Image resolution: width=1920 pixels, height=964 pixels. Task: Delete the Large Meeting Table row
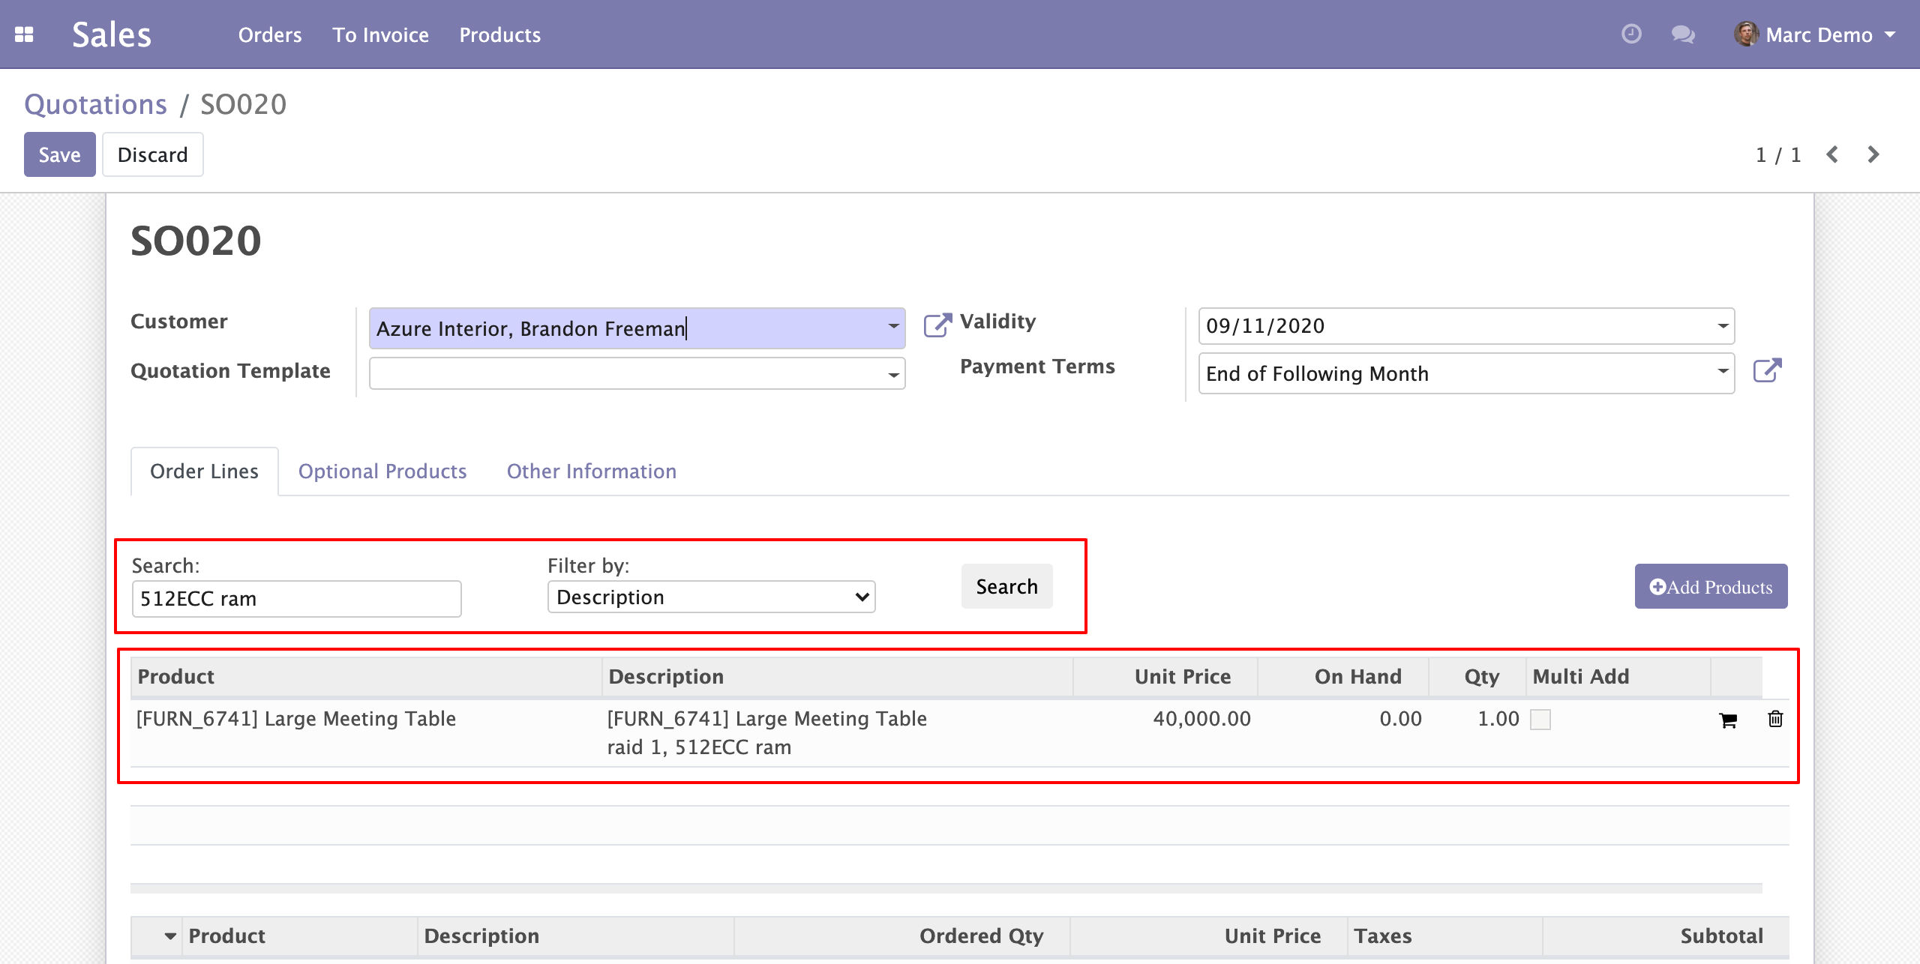pos(1775,720)
